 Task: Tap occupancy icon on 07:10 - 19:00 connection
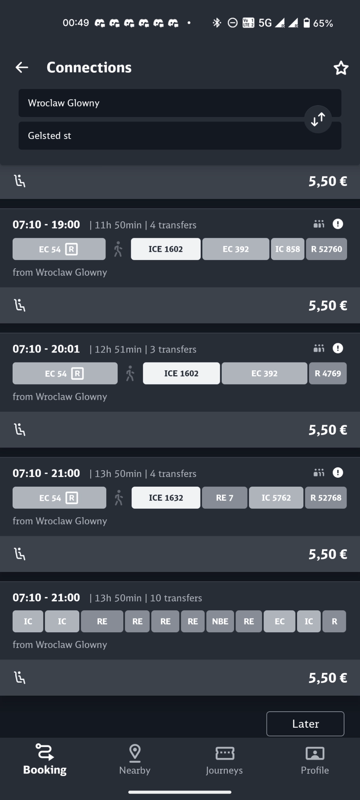[319, 224]
